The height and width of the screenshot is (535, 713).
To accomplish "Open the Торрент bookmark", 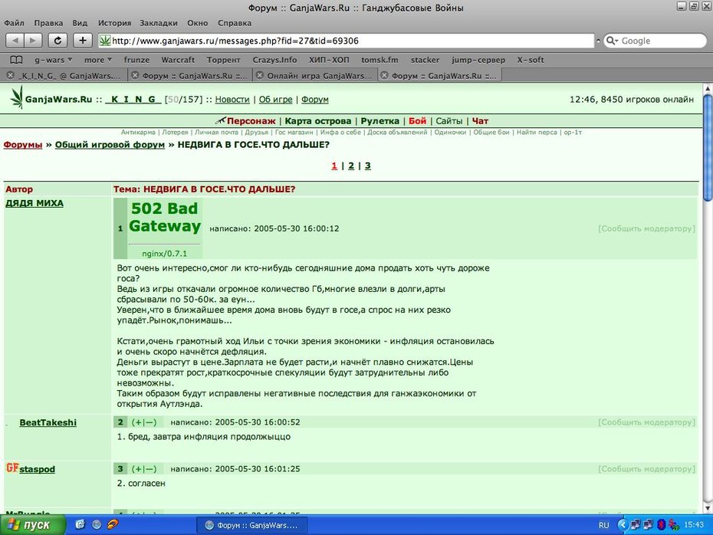I will click(x=223, y=60).
